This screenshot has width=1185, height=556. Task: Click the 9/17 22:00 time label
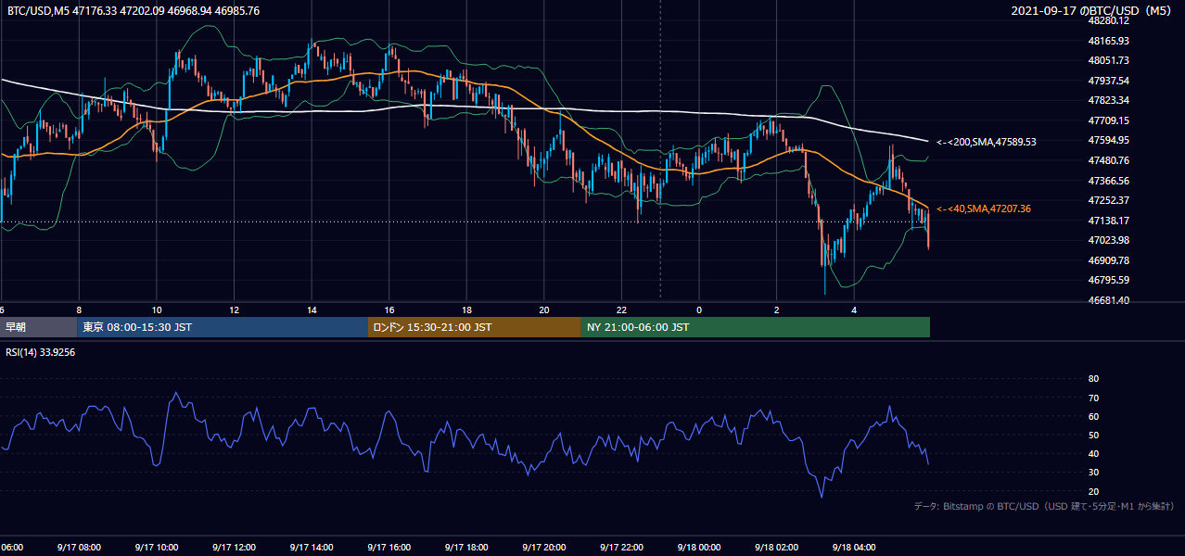[x=621, y=548]
